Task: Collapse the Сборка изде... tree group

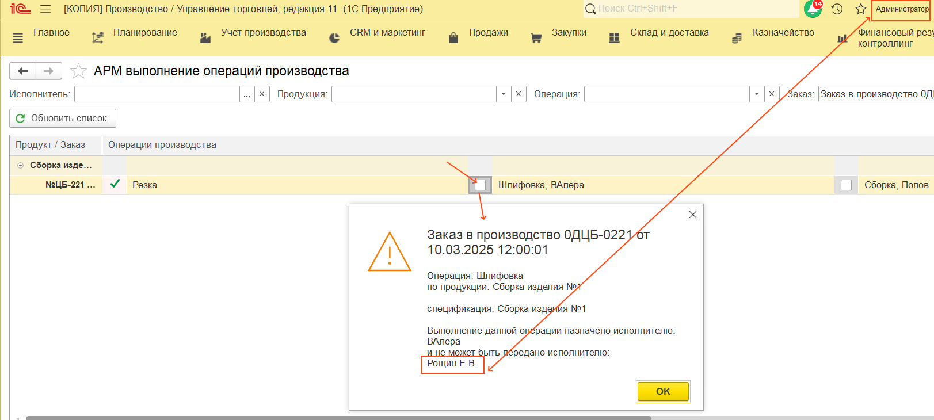Action: [x=20, y=165]
